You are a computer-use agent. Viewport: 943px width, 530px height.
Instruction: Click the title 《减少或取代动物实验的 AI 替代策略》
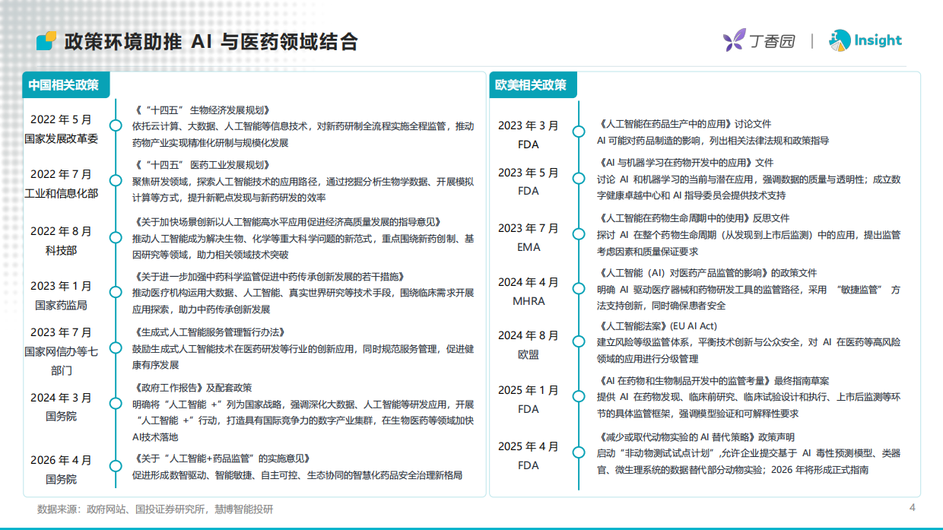678,436
